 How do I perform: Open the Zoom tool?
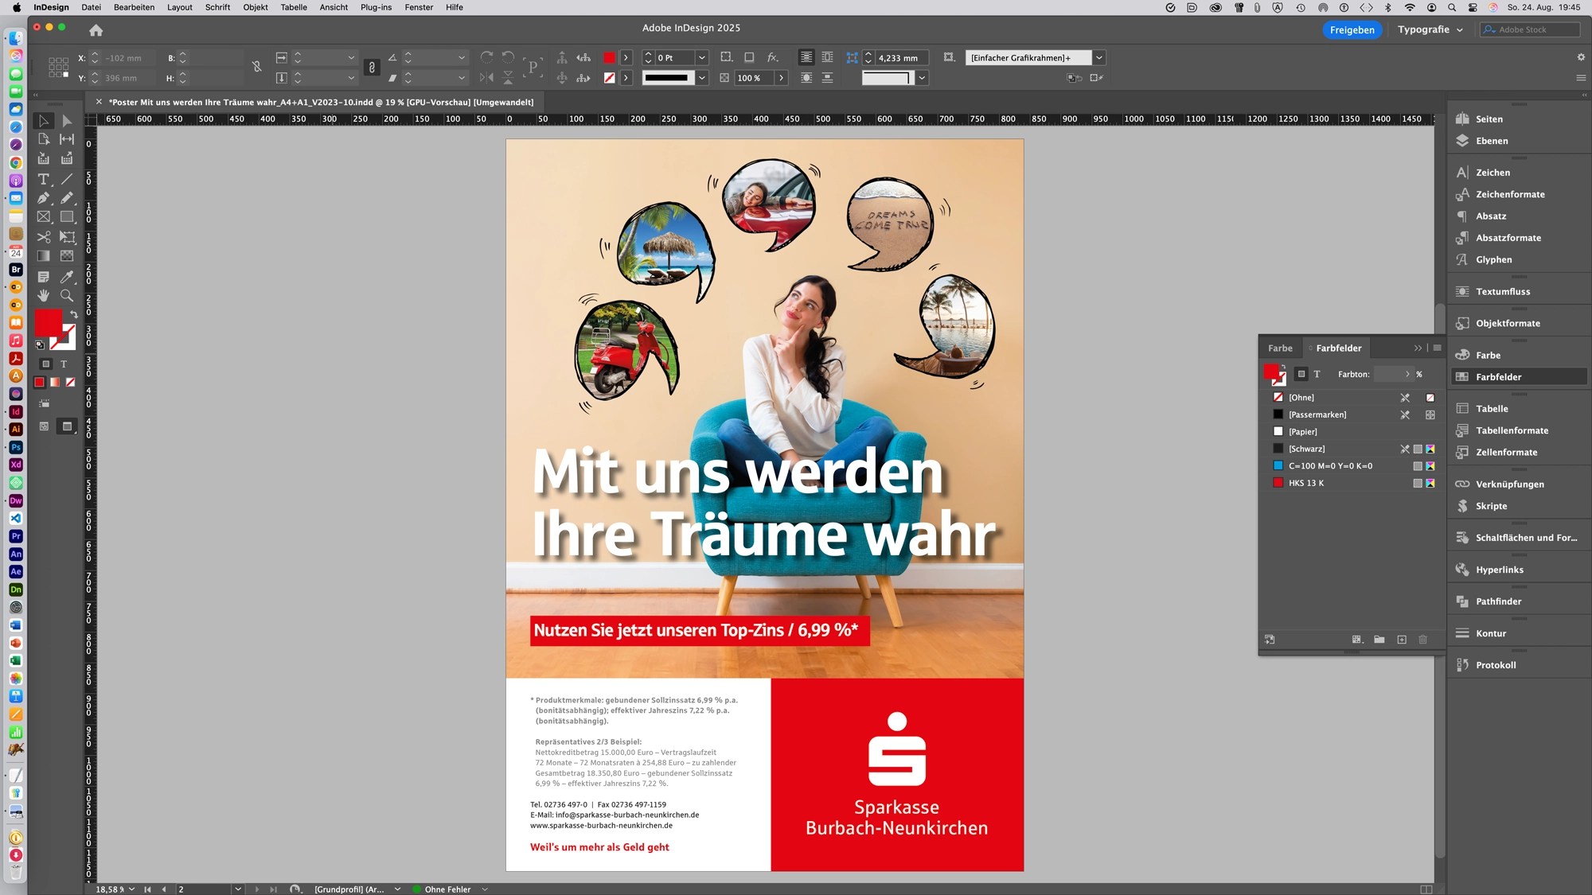point(67,295)
